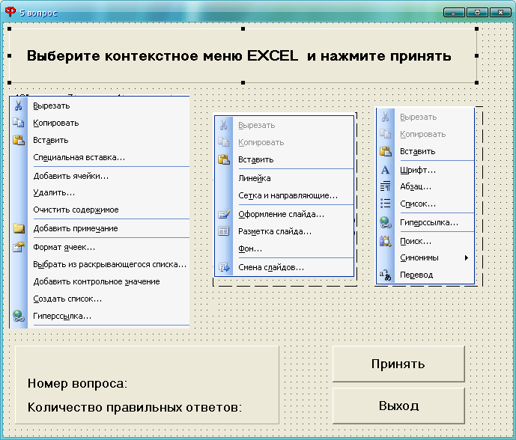The height and width of the screenshot is (440, 516).
Task: Click the greyed scissors icon in the Word menu
Action: pyautogui.click(x=386, y=117)
